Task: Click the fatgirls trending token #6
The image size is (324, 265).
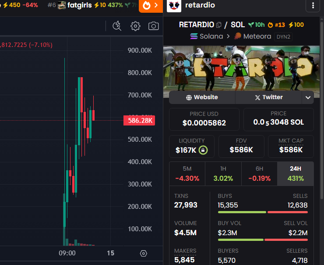Action: (x=92, y=5)
